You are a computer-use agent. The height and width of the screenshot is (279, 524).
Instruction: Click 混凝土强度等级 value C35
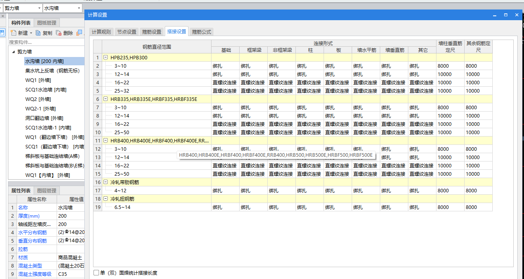71,274
